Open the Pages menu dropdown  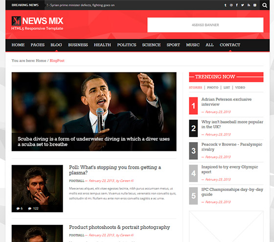click(x=38, y=45)
